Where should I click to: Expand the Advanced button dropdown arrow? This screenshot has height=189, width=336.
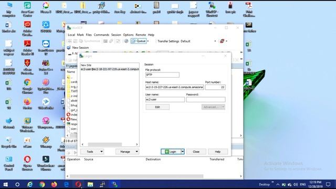coord(223,107)
